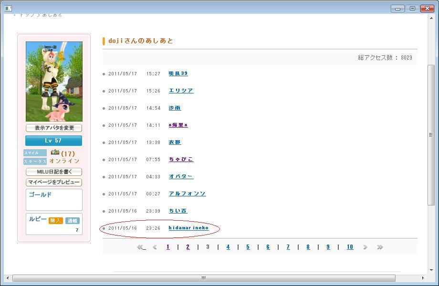Click the MILU日記を書く button

(x=53, y=172)
